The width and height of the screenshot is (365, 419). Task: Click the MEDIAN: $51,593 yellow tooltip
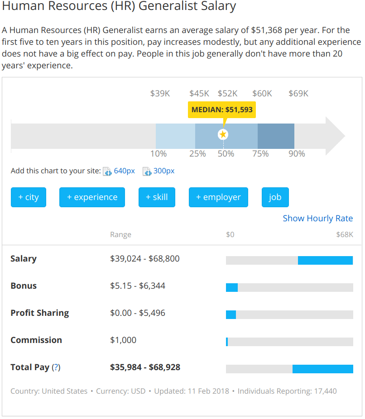click(222, 110)
